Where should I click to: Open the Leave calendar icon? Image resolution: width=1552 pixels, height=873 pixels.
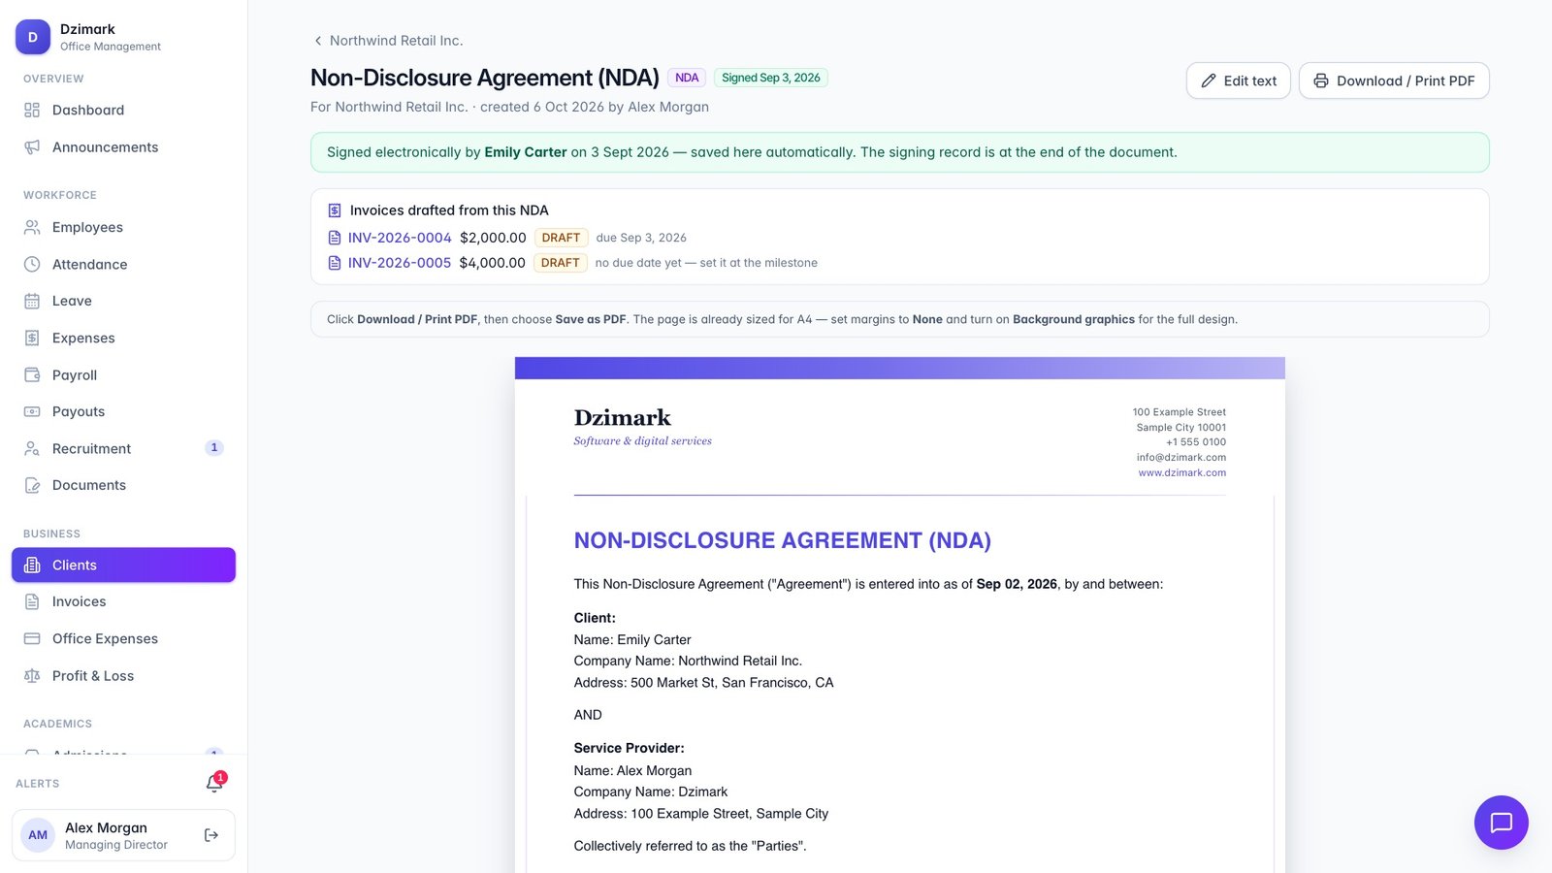point(32,301)
